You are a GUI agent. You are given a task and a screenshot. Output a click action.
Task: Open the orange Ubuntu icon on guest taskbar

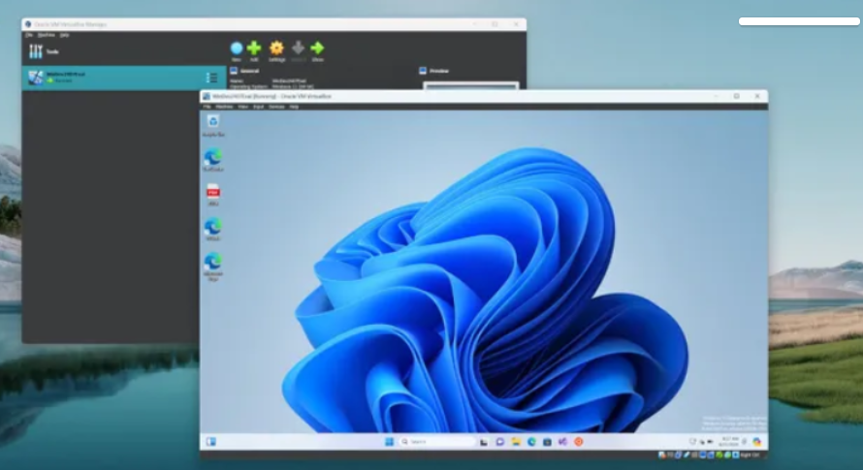pos(579,441)
